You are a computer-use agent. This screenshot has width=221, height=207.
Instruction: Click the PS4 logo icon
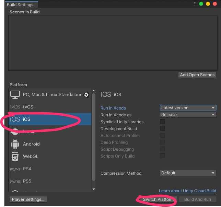(x=15, y=169)
